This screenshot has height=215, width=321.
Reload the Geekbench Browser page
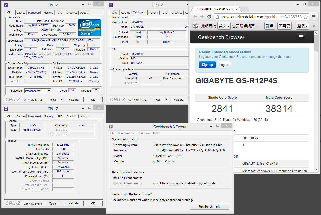209,17
